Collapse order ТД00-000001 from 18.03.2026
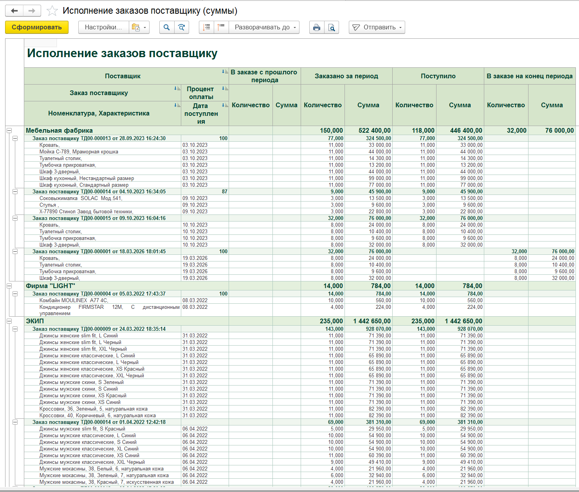This screenshot has width=579, height=492. coord(15,252)
